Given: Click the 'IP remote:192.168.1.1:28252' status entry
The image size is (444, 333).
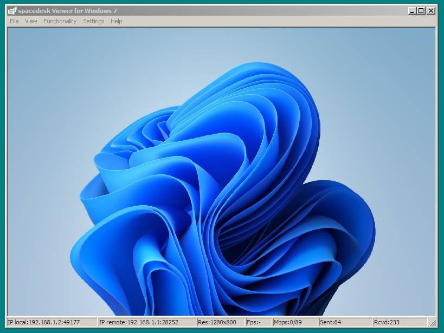Looking at the screenshot, I should coord(147,322).
